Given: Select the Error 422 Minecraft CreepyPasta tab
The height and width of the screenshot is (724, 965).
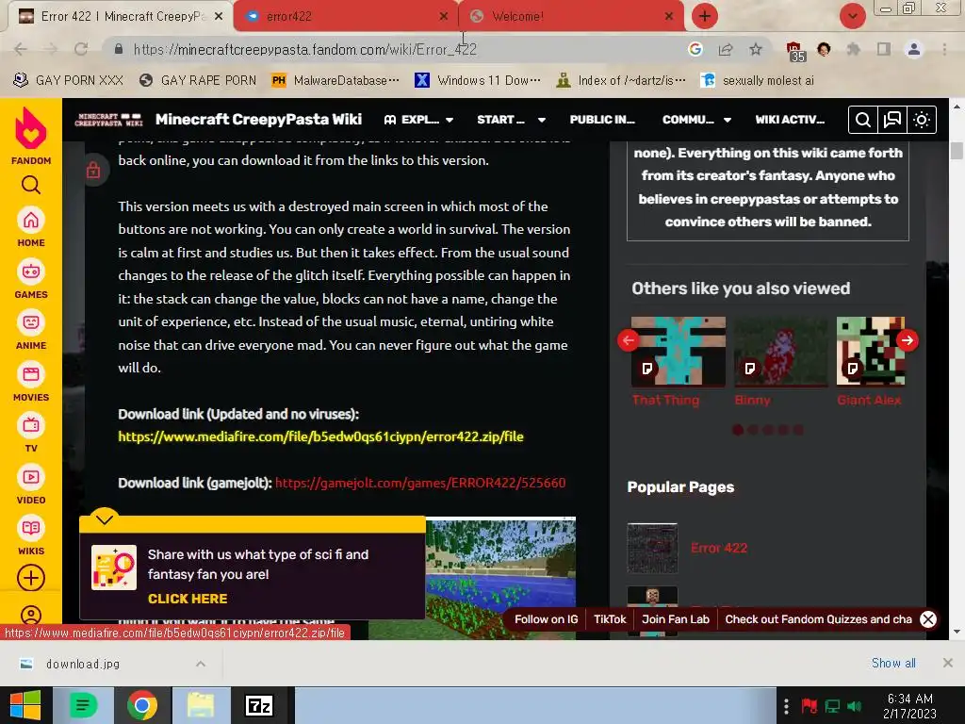Looking at the screenshot, I should click(121, 16).
